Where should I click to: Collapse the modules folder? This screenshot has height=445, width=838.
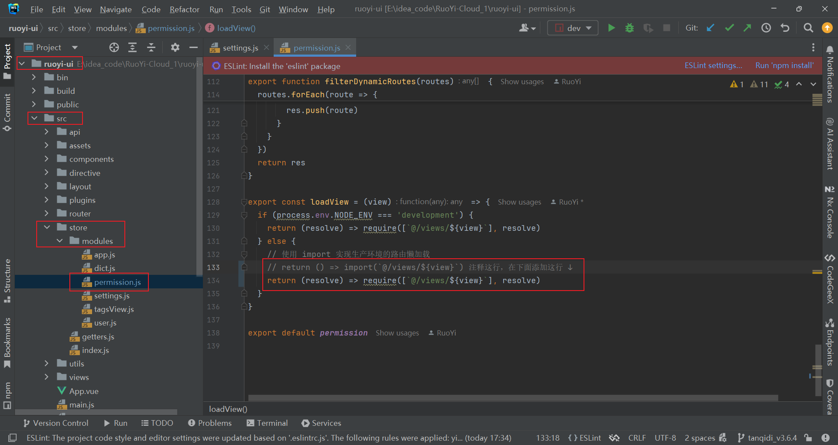(59, 241)
